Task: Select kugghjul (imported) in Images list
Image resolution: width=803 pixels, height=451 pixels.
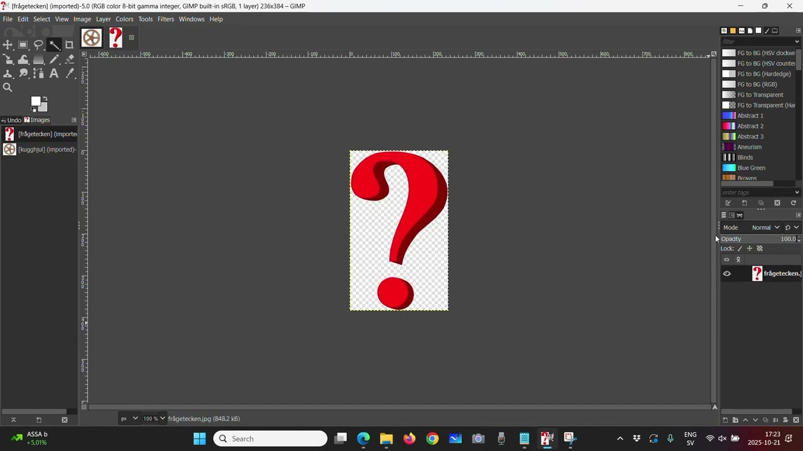Action: coord(39,149)
